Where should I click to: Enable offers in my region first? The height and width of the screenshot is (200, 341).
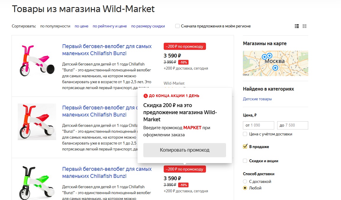pyautogui.click(x=178, y=26)
